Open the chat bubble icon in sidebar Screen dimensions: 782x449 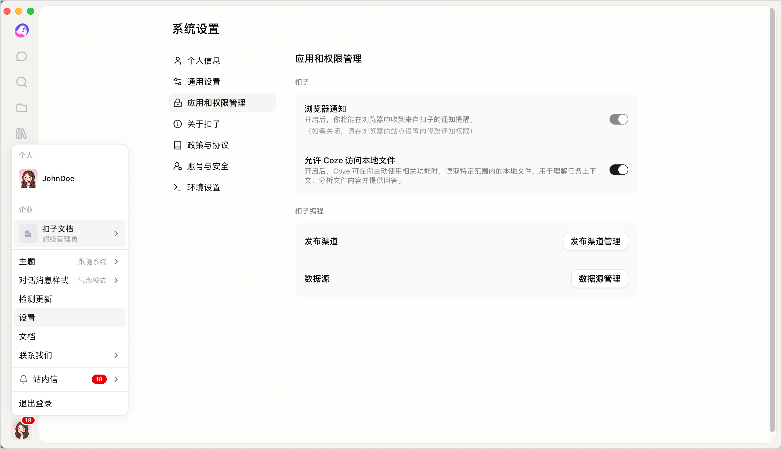[x=22, y=57]
